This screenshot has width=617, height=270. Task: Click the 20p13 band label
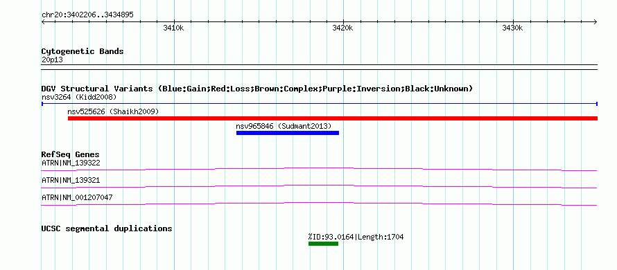52,60
